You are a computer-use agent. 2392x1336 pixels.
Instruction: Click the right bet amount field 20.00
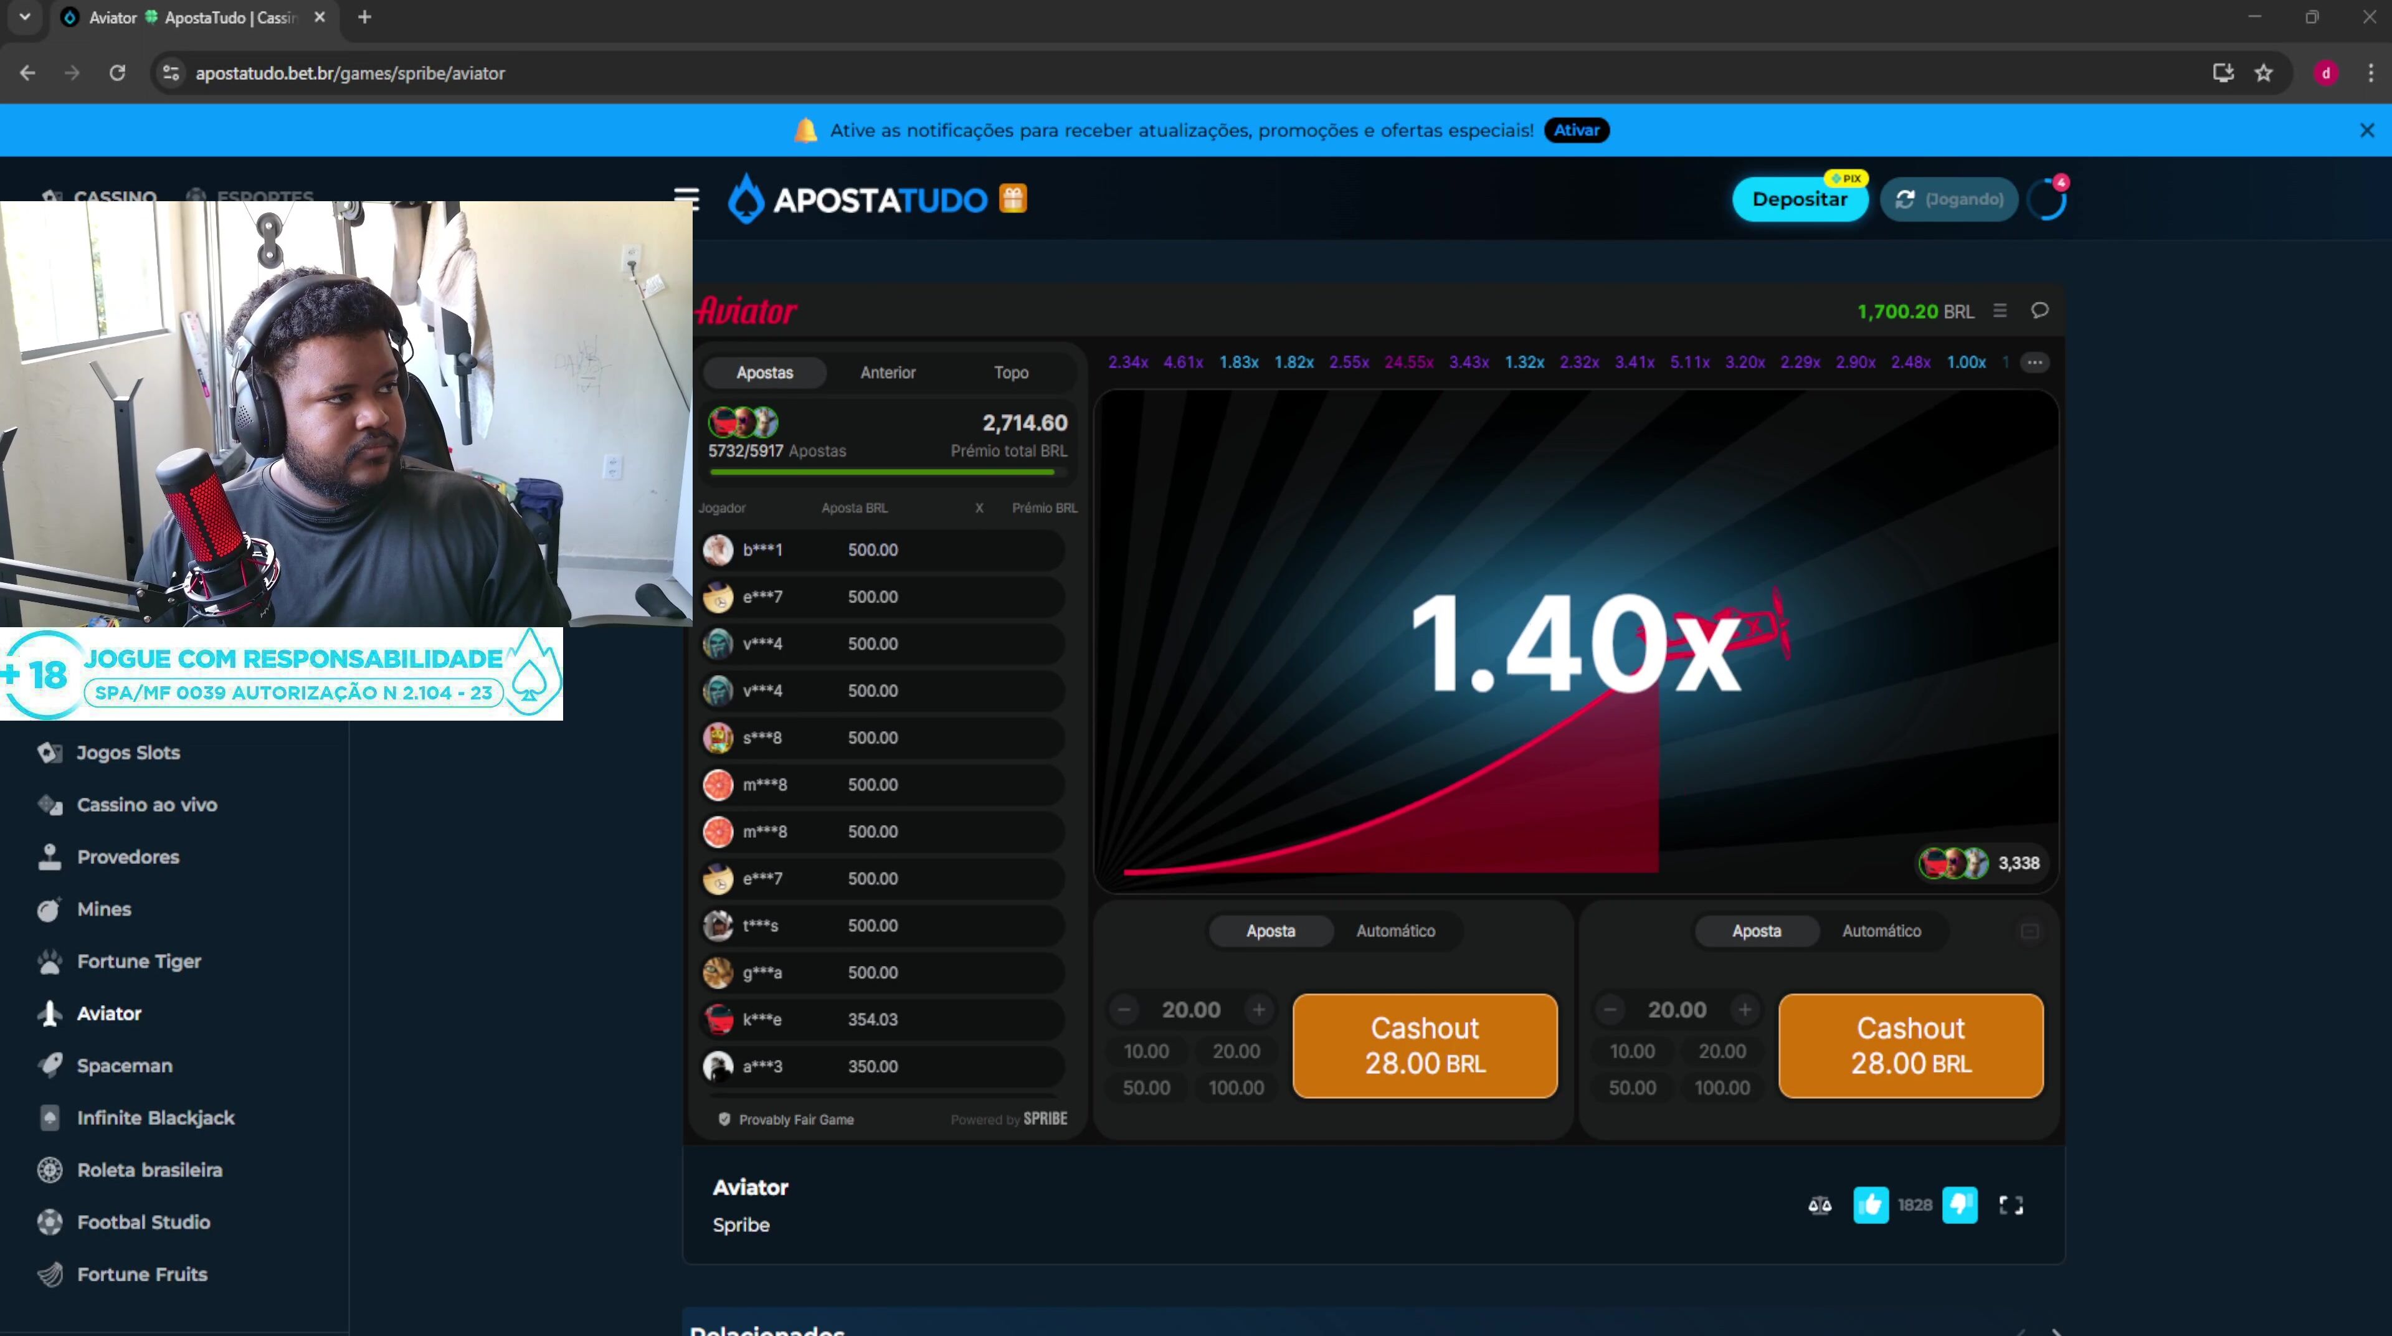1677,1009
